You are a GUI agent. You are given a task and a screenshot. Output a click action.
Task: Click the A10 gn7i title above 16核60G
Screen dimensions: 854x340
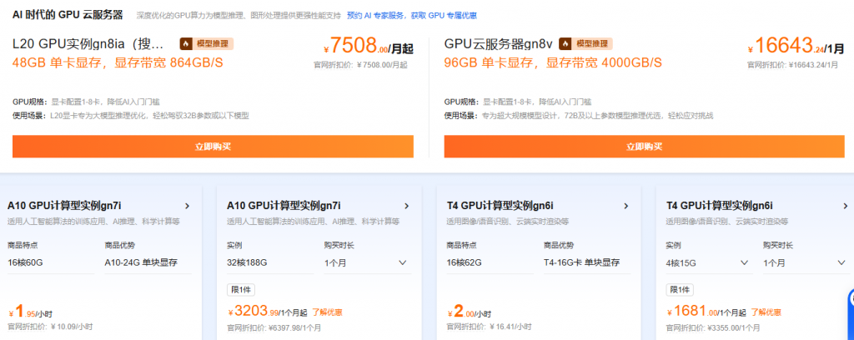click(64, 205)
